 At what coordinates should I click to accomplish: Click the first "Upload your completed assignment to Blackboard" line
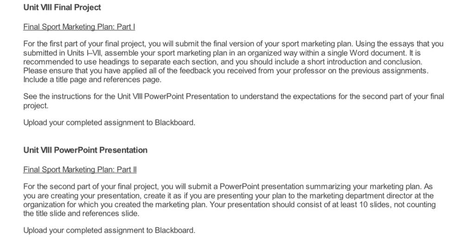[109, 123]
